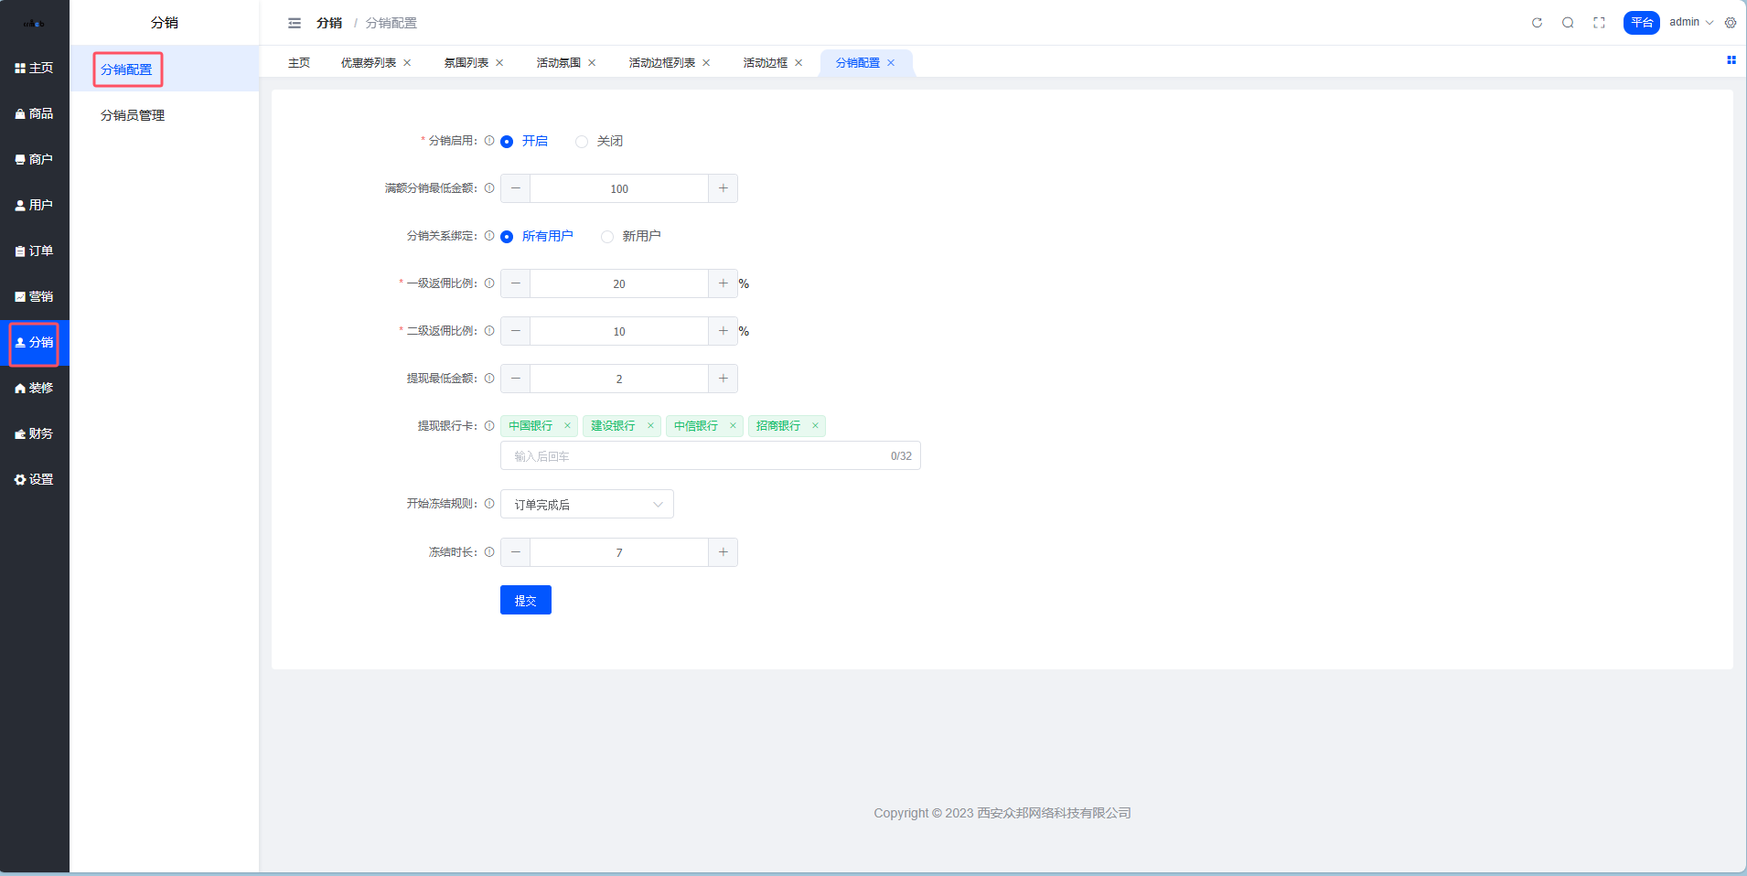The height and width of the screenshot is (876, 1747).
Task: Click the settings gear icon beside admin
Action: [x=1731, y=23]
